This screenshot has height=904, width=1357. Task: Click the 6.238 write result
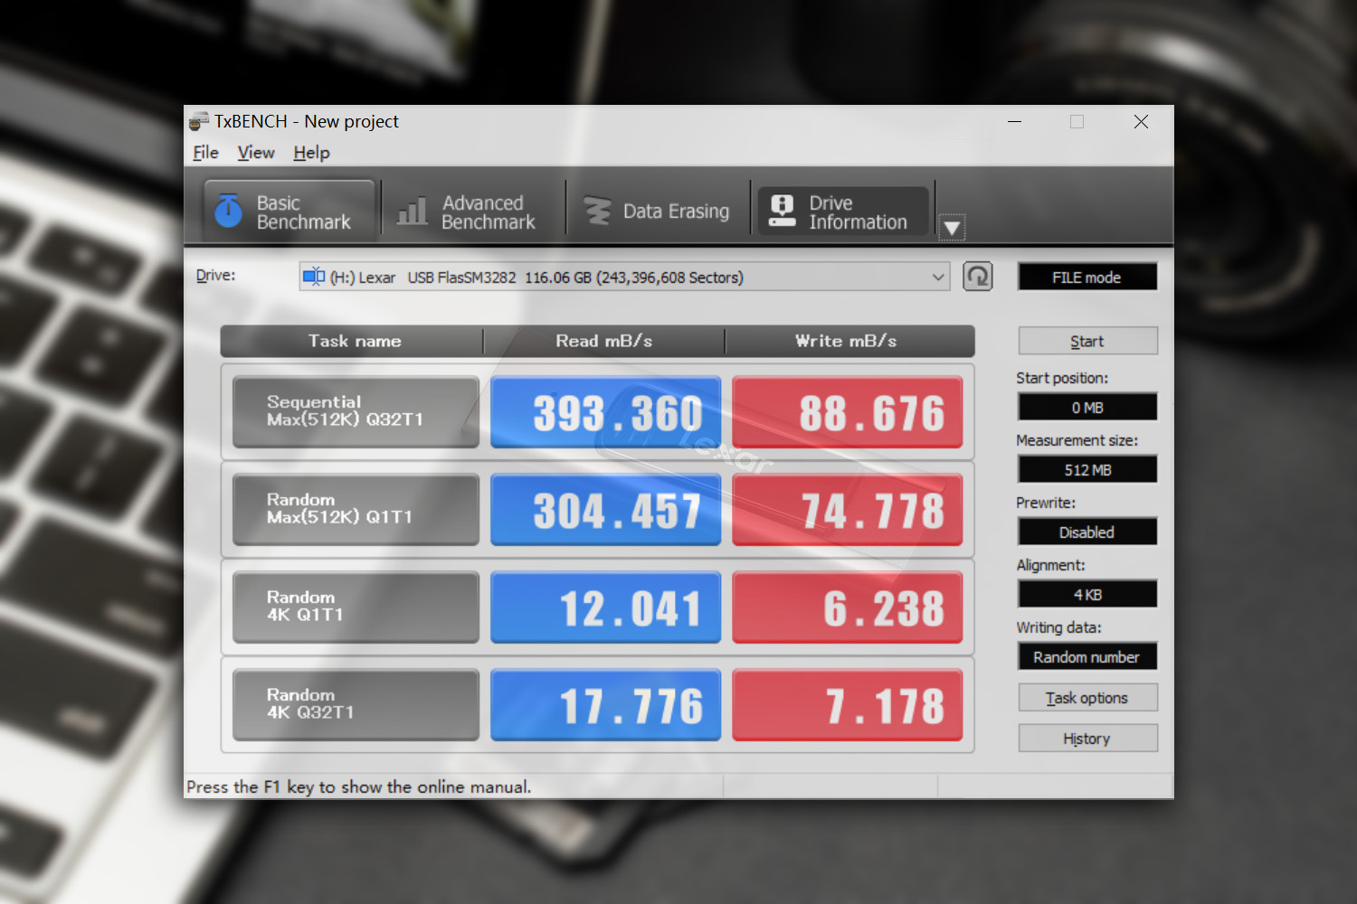848,607
